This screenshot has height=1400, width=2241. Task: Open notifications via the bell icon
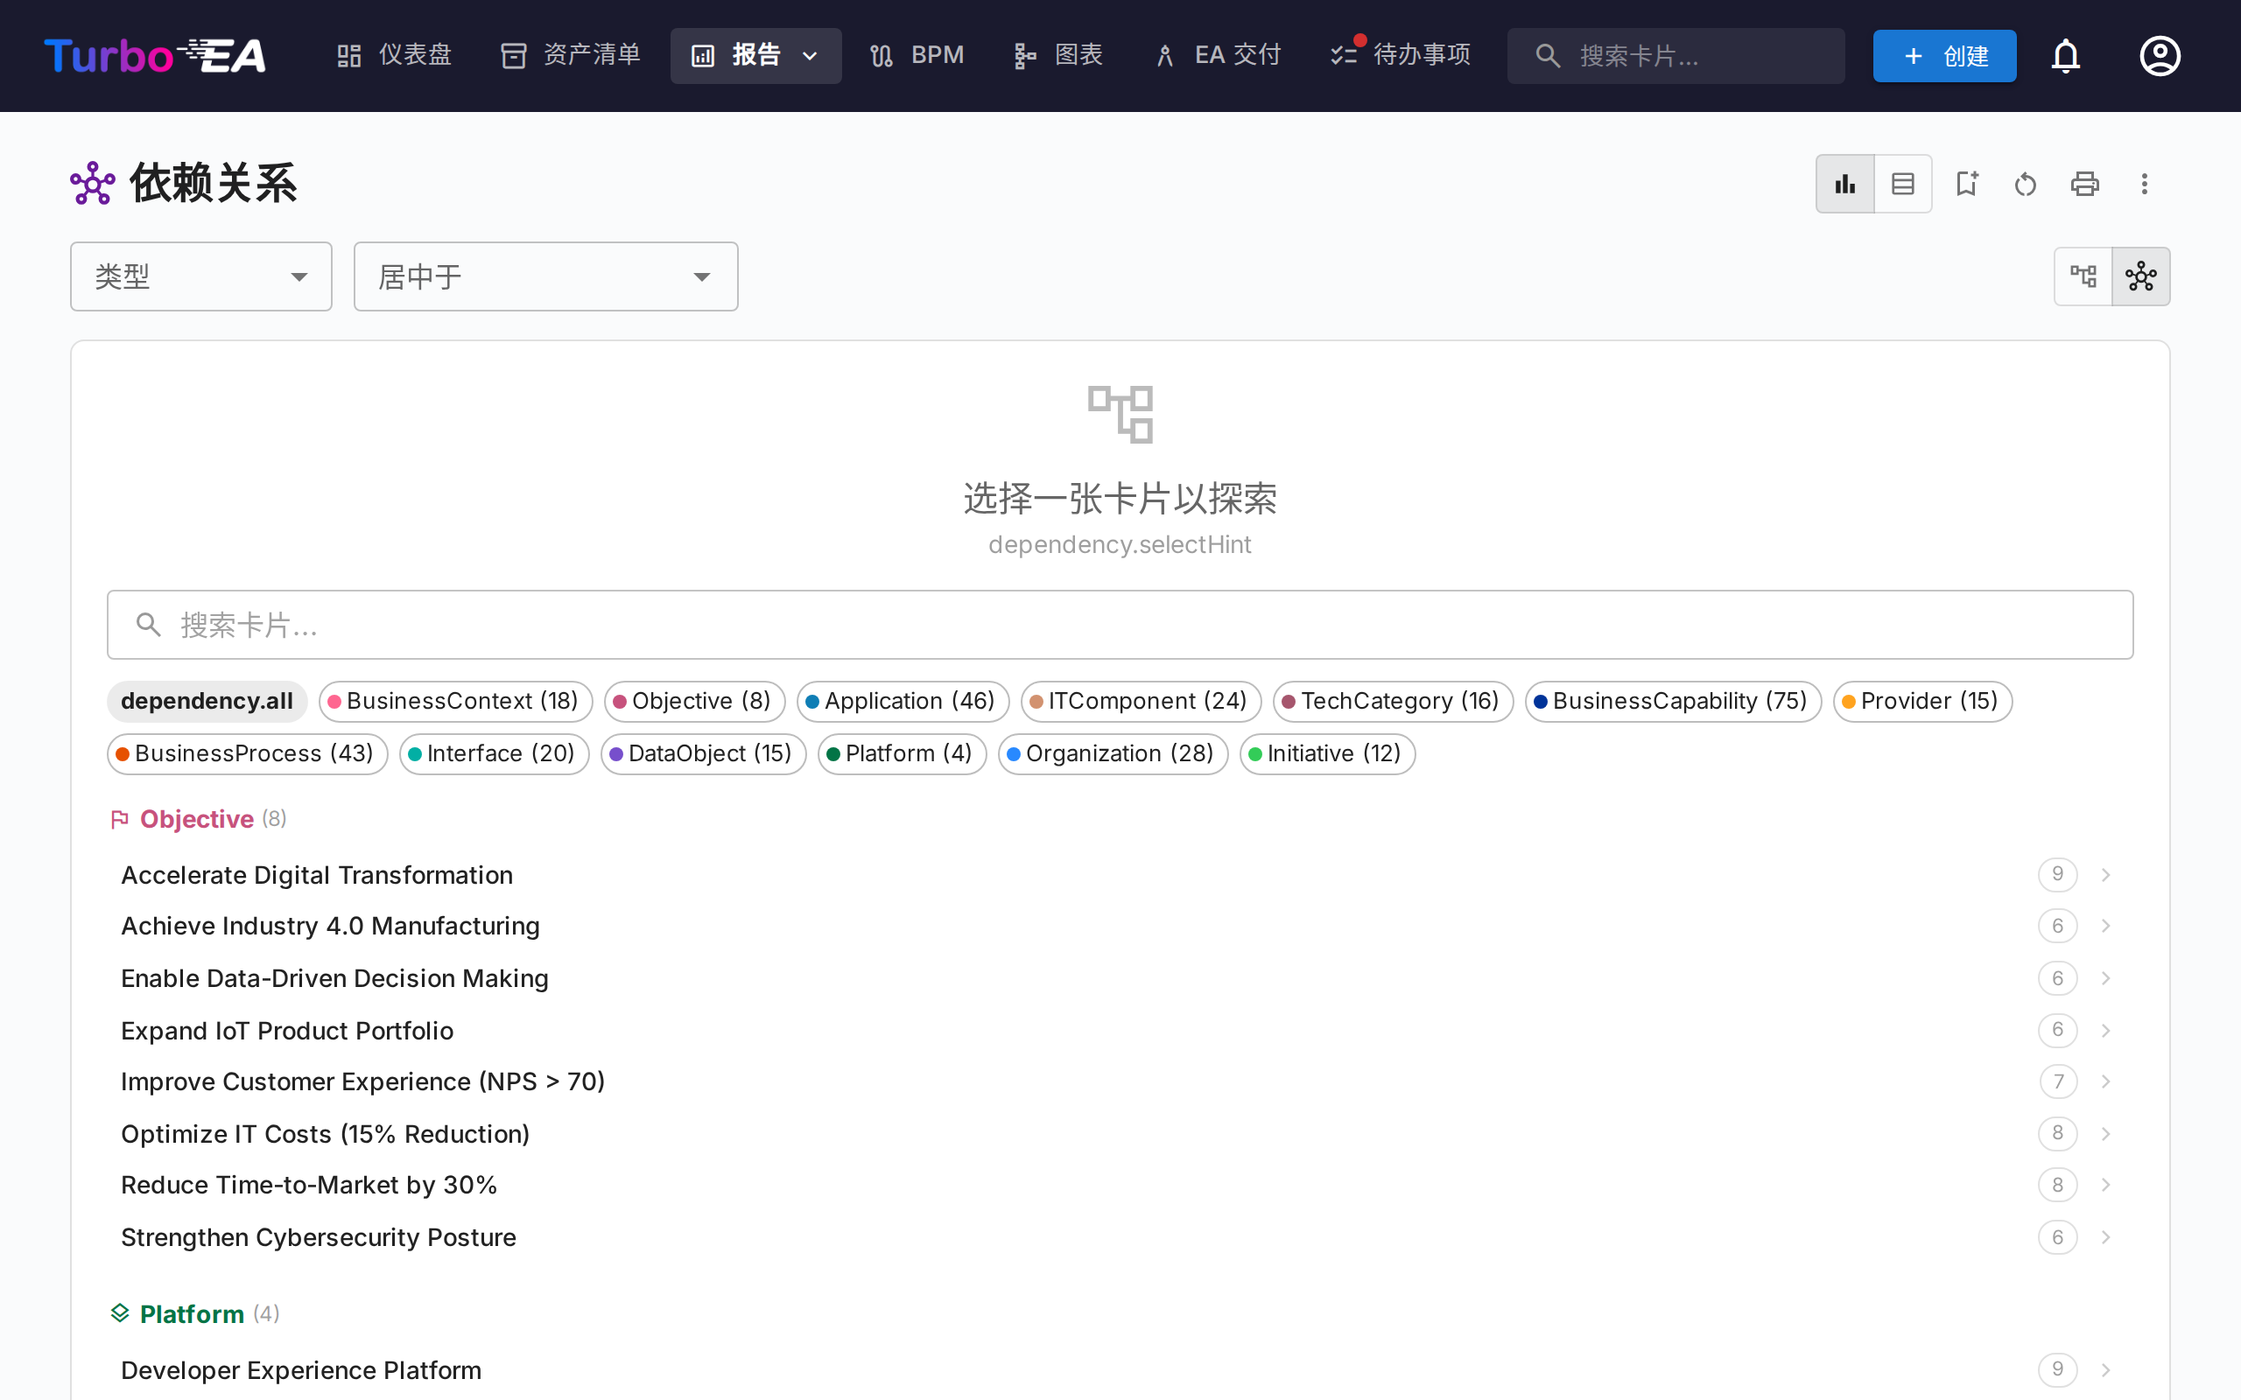pyautogui.click(x=2066, y=55)
